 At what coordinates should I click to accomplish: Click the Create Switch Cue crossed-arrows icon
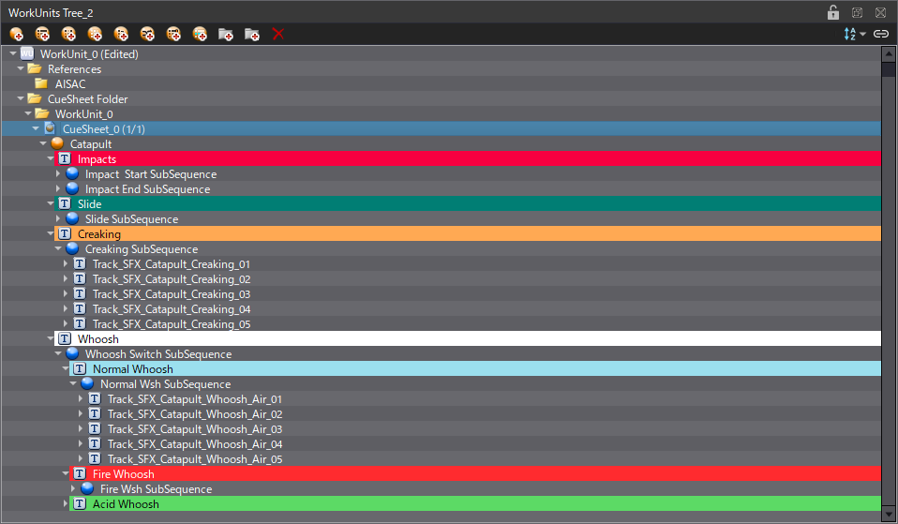(148, 35)
